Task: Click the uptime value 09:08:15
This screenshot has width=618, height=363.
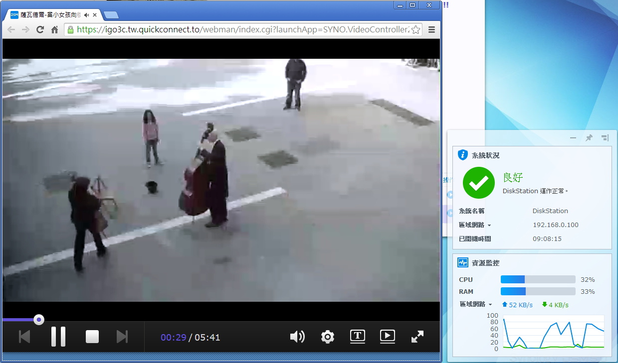Action: [x=547, y=239]
